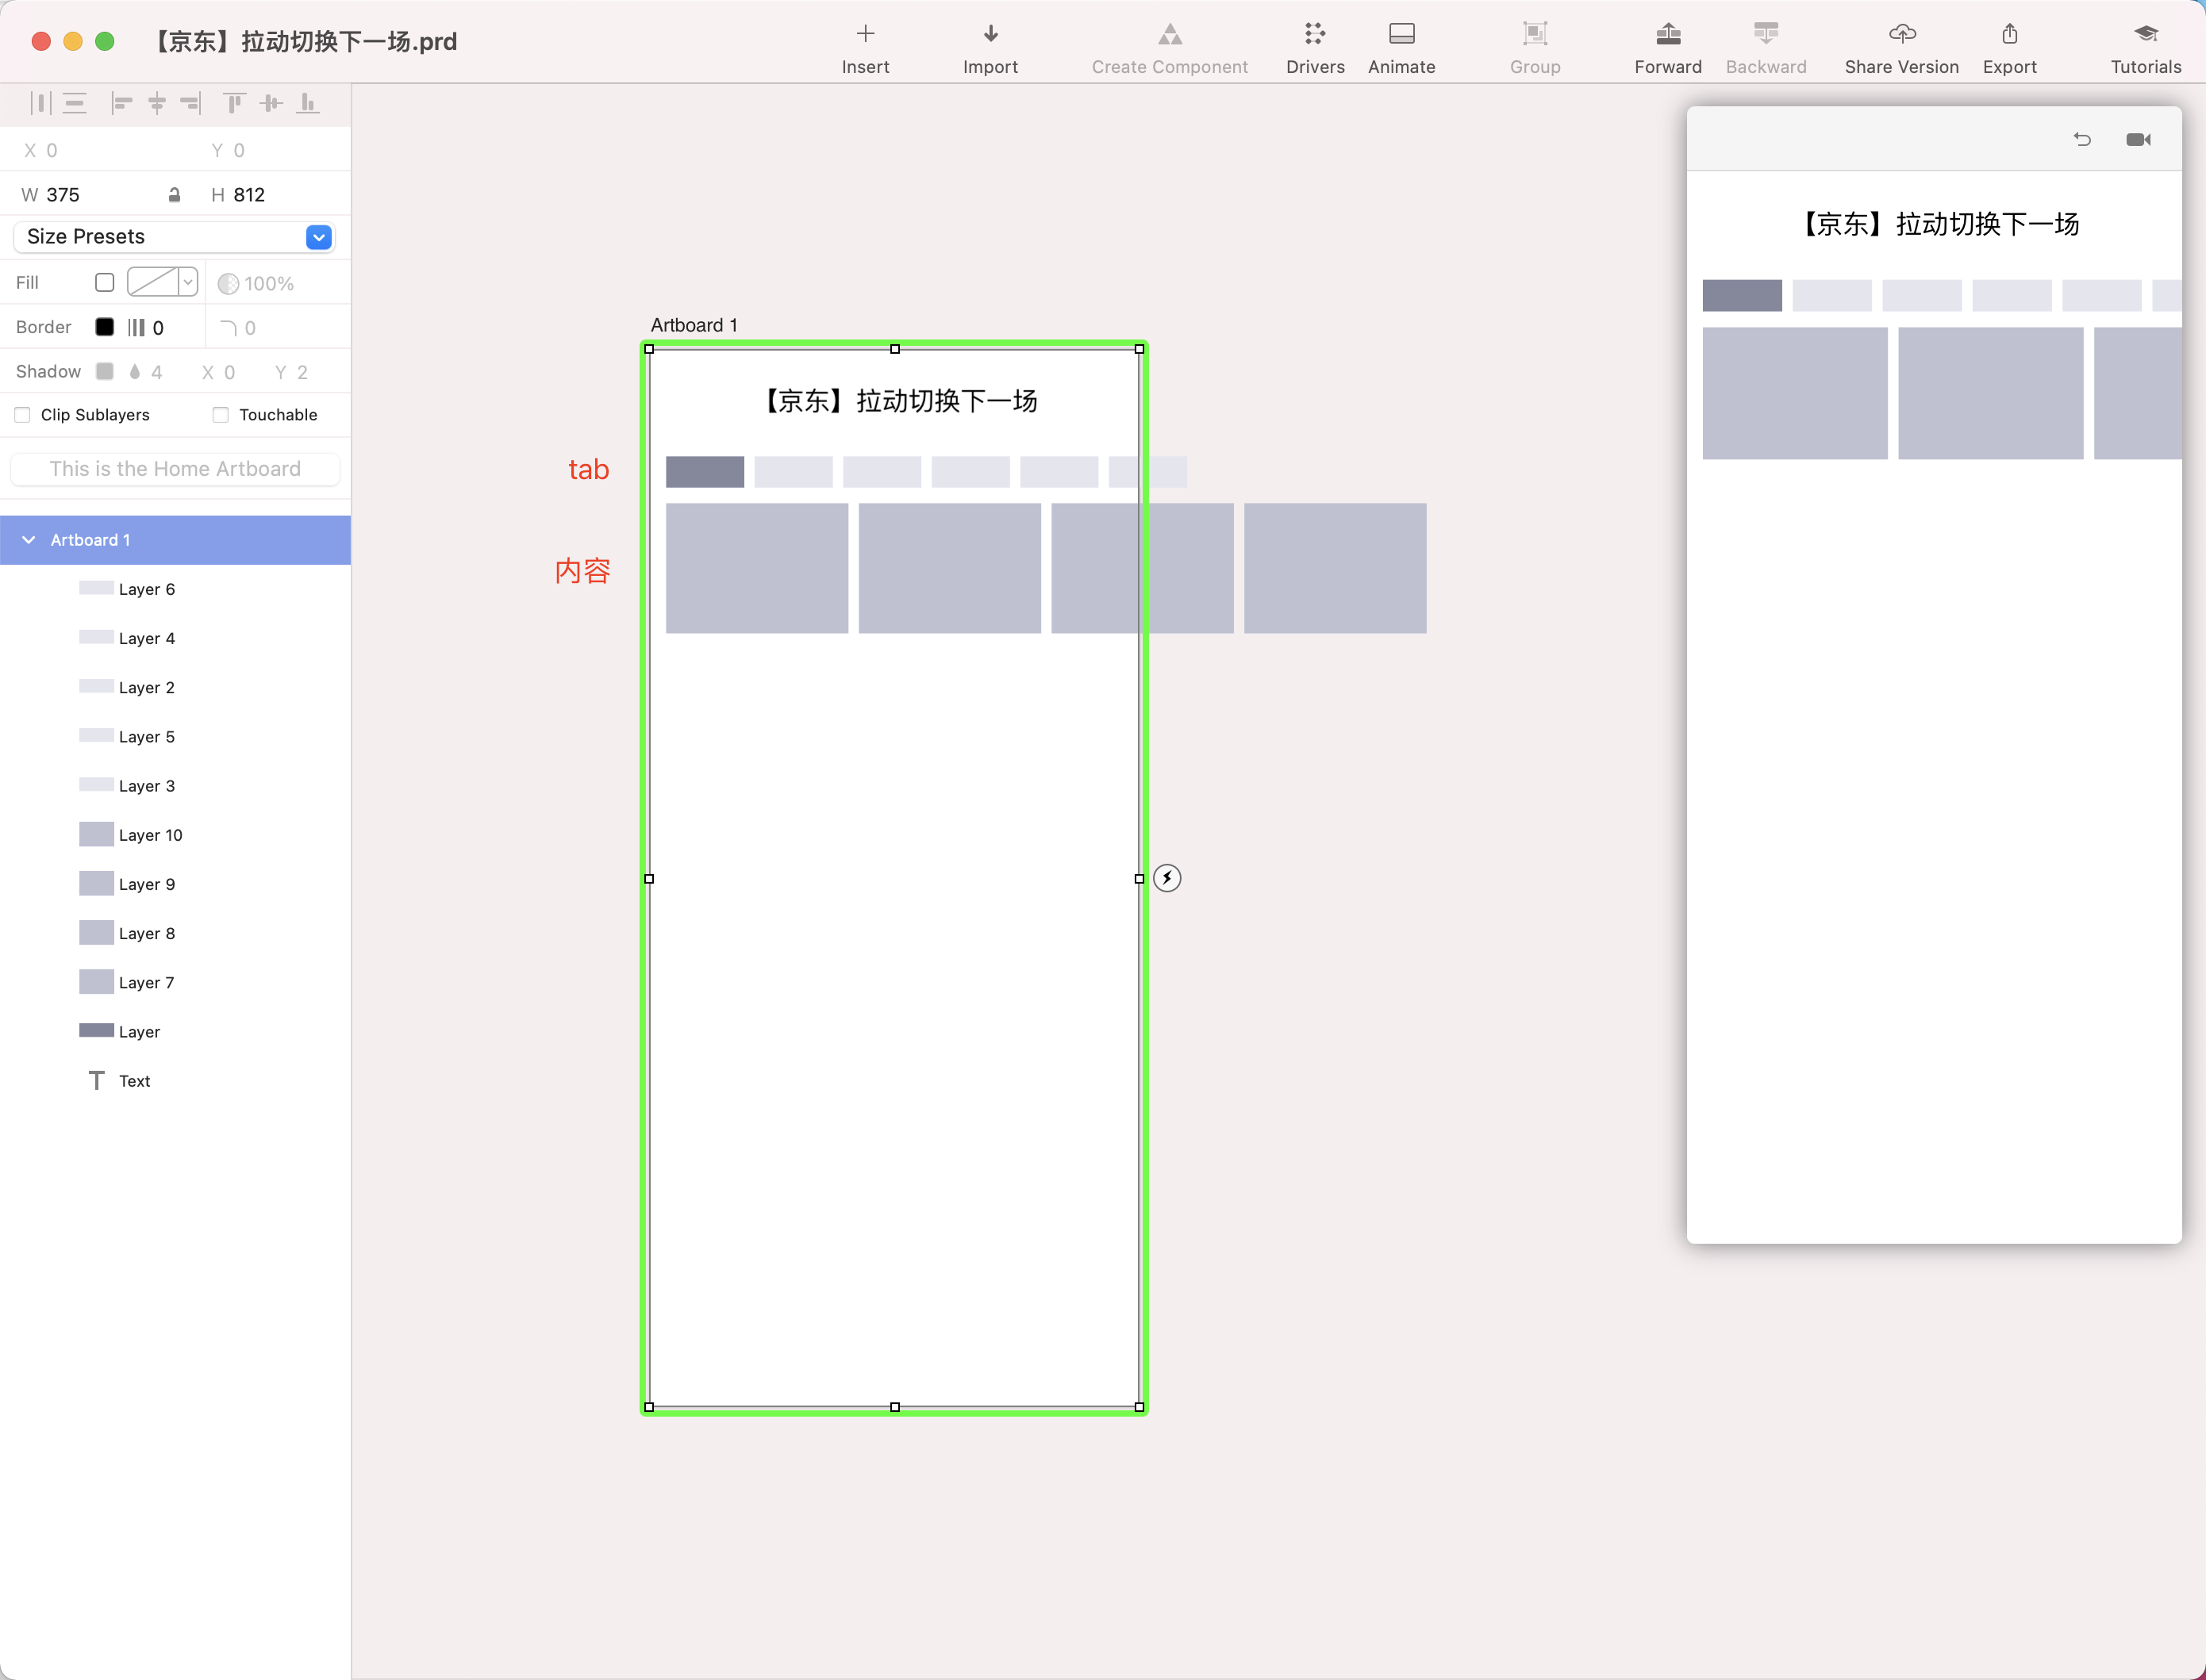Click the Export icon

2009,34
